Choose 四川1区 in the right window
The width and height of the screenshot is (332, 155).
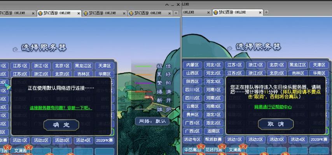(192, 90)
